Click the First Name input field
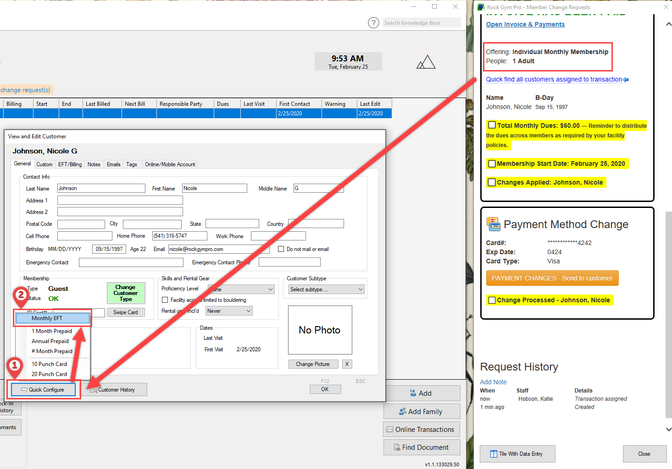This screenshot has width=672, height=469. [x=215, y=188]
